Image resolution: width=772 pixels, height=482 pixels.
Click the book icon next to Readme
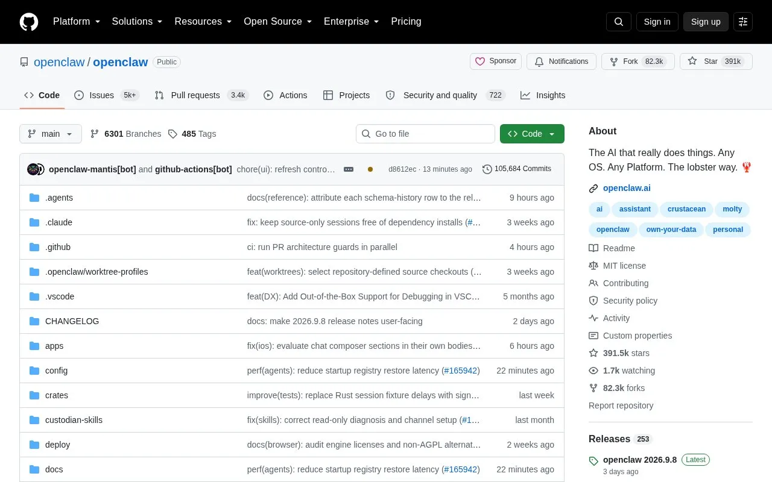tap(593, 248)
